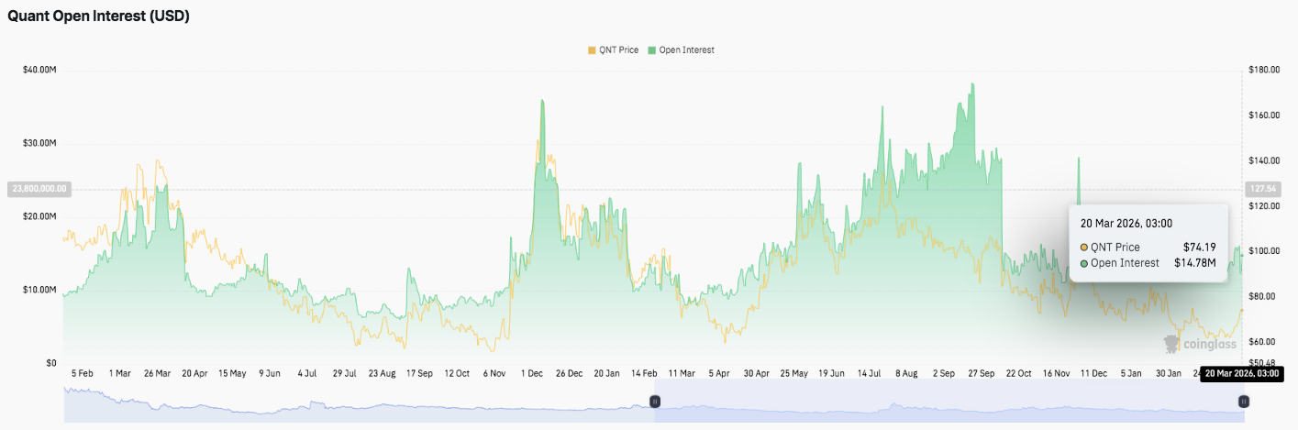Click the right range slider handle
Screen dimensions: 1298x430
[x=1243, y=402]
